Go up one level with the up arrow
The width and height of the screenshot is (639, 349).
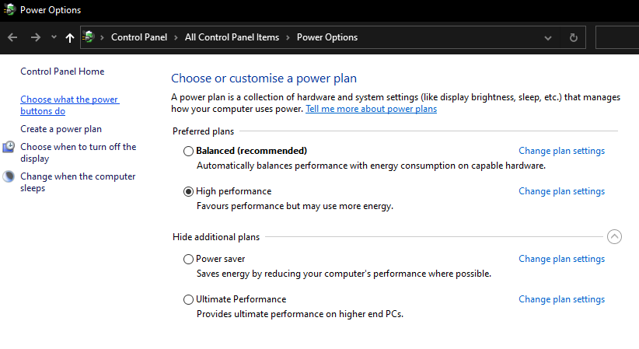[70, 38]
